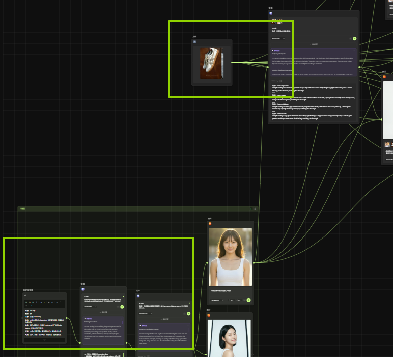
Task: Click the green run button in the bottom-left text node
Action: pyautogui.click(x=122, y=307)
